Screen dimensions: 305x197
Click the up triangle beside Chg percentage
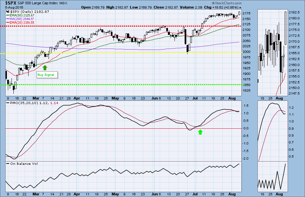[239, 7]
